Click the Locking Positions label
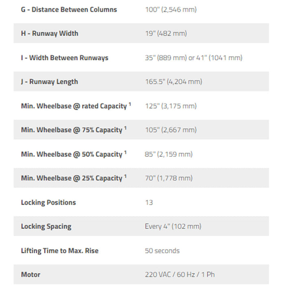 (48, 202)
